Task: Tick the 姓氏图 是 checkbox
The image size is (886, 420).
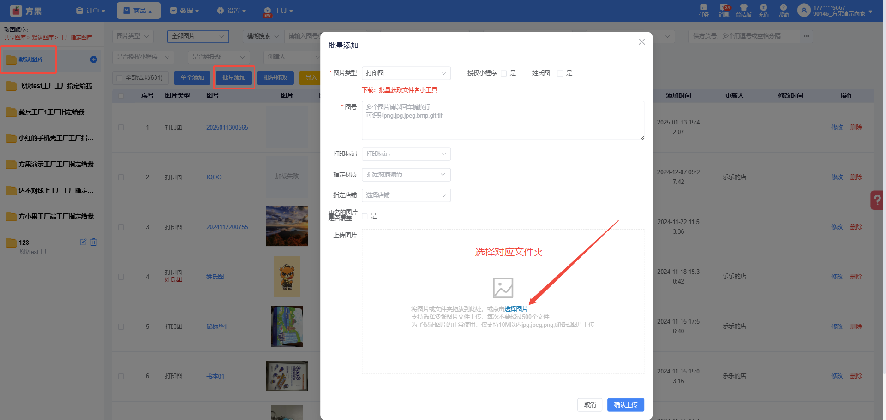Action: pyautogui.click(x=560, y=73)
